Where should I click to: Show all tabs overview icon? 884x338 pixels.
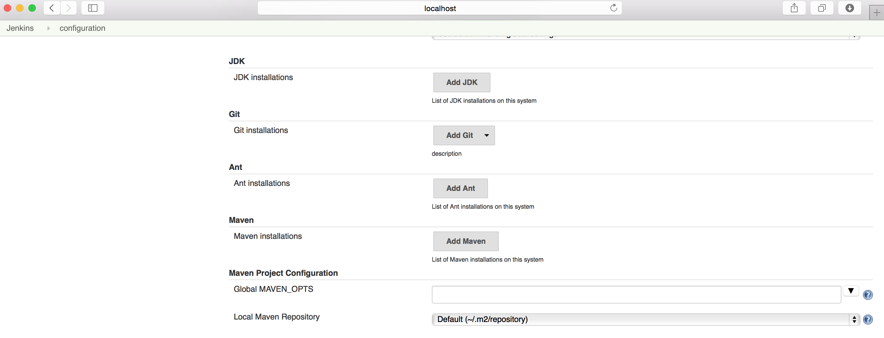[822, 8]
